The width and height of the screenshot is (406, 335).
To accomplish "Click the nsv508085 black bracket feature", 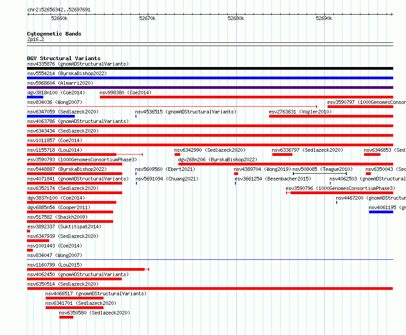I will (320, 174).
